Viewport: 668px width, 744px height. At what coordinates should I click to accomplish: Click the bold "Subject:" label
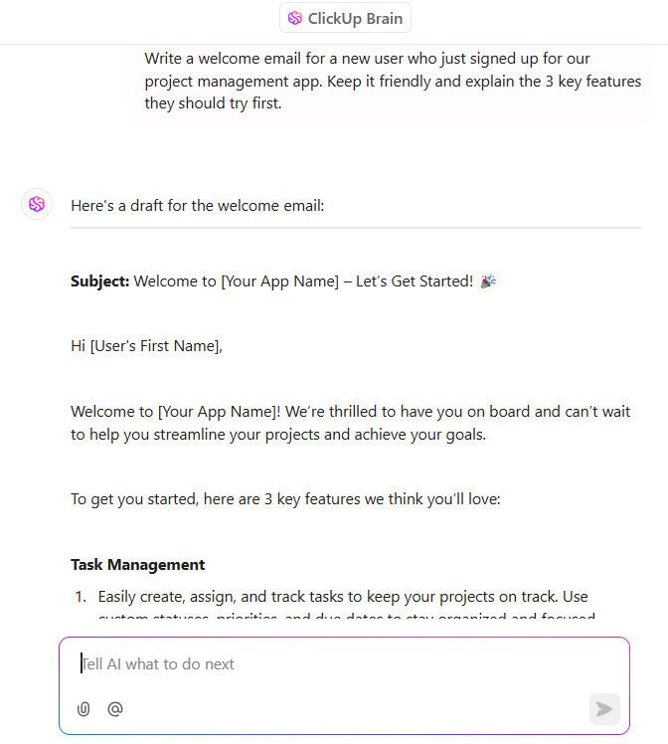100,281
